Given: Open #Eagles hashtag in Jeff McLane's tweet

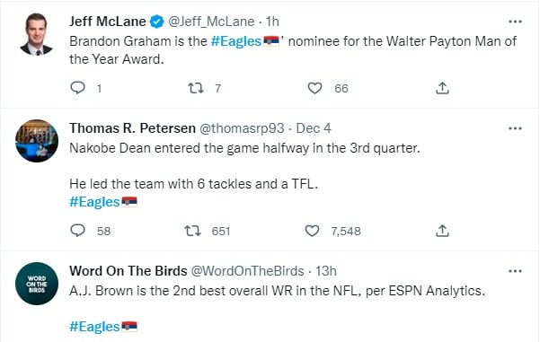Looking at the screenshot, I should coord(236,41).
